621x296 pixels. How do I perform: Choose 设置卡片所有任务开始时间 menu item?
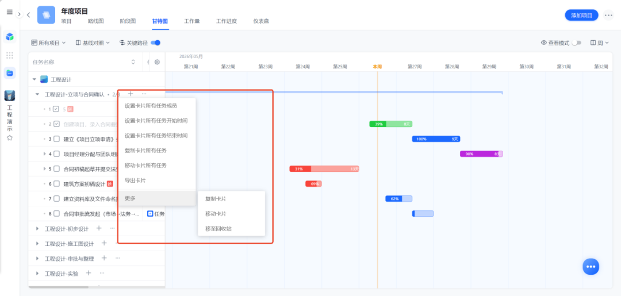[x=158, y=121]
